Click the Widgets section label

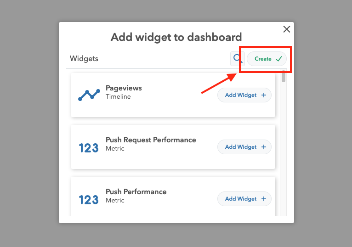pyautogui.click(x=84, y=59)
